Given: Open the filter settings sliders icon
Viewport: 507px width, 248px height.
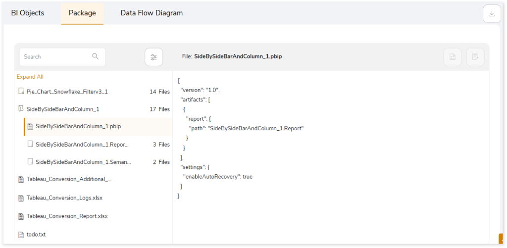Looking at the screenshot, I should point(153,57).
